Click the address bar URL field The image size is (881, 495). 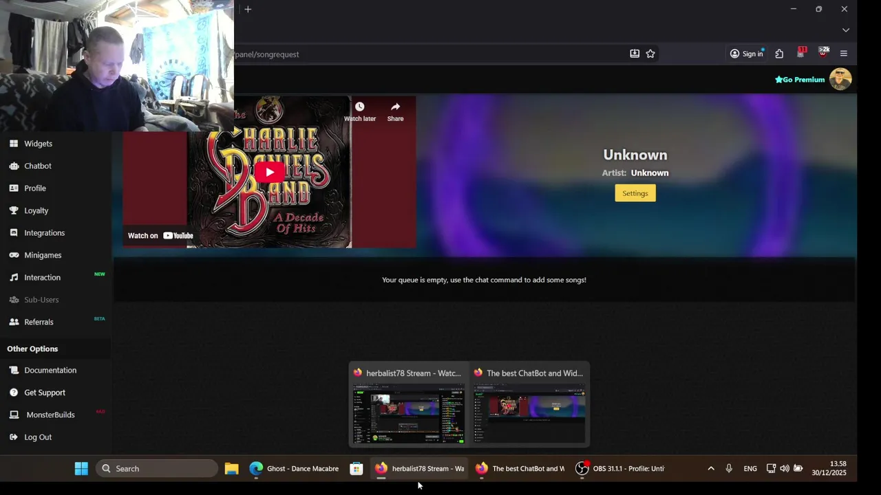pos(427,54)
